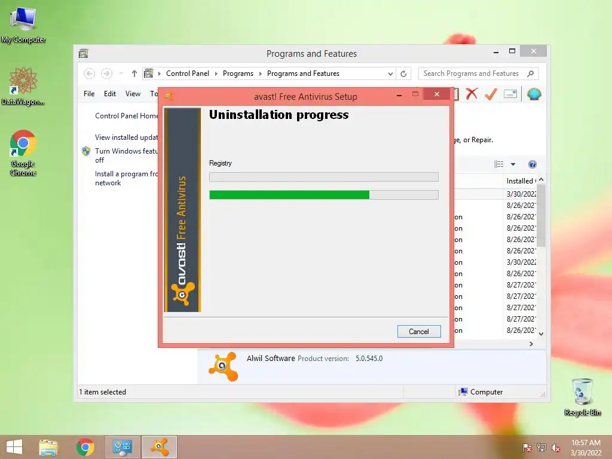Click the muted volume tray icon
This screenshot has height=459, width=612.
pyautogui.click(x=556, y=448)
